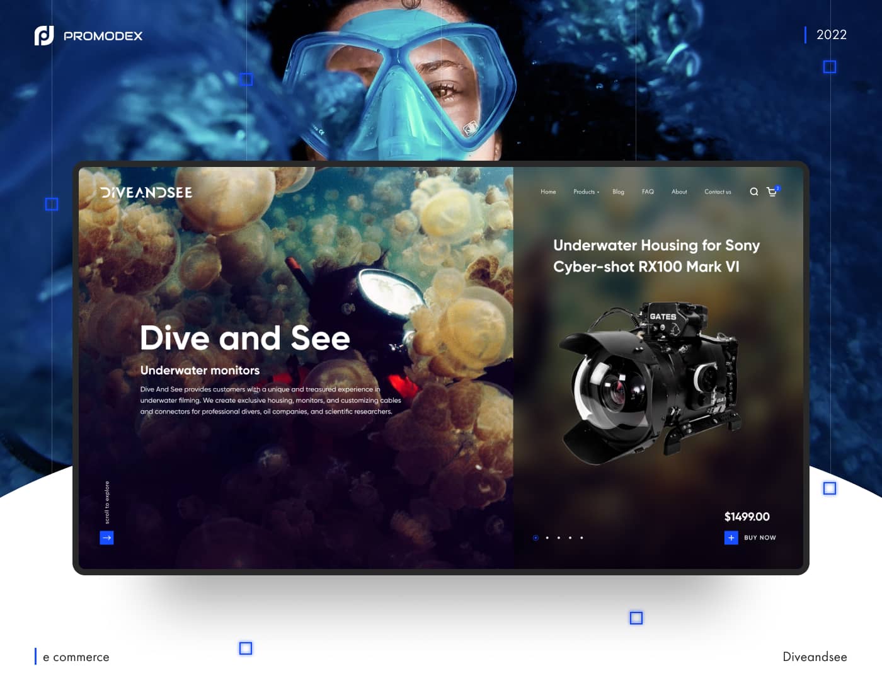Expand the Products dropdown menu
The height and width of the screenshot is (690, 882).
pyautogui.click(x=586, y=192)
